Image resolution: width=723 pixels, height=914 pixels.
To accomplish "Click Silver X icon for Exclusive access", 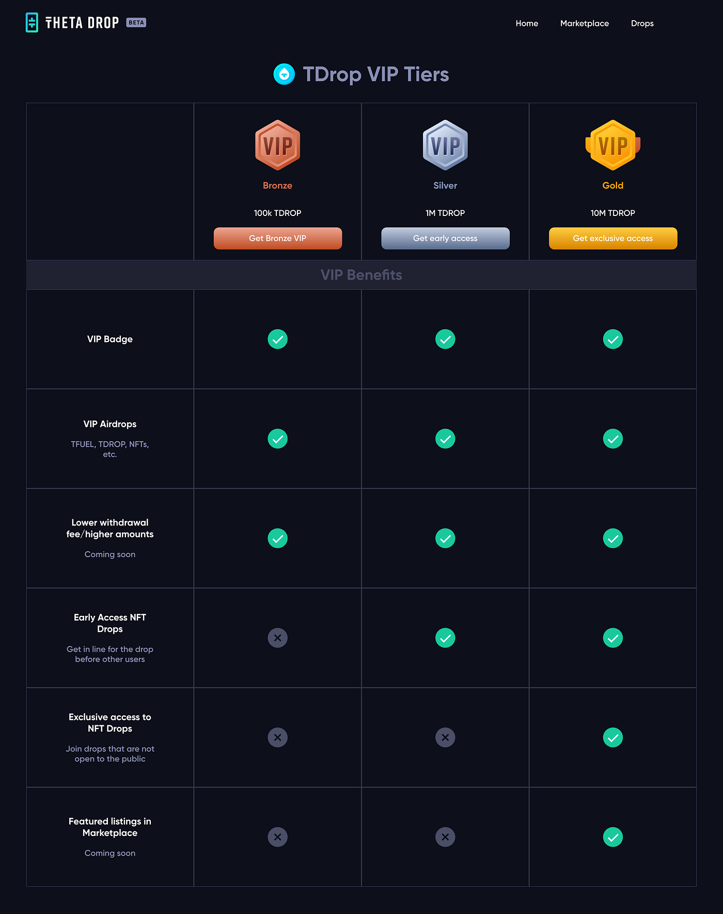I will pos(445,738).
